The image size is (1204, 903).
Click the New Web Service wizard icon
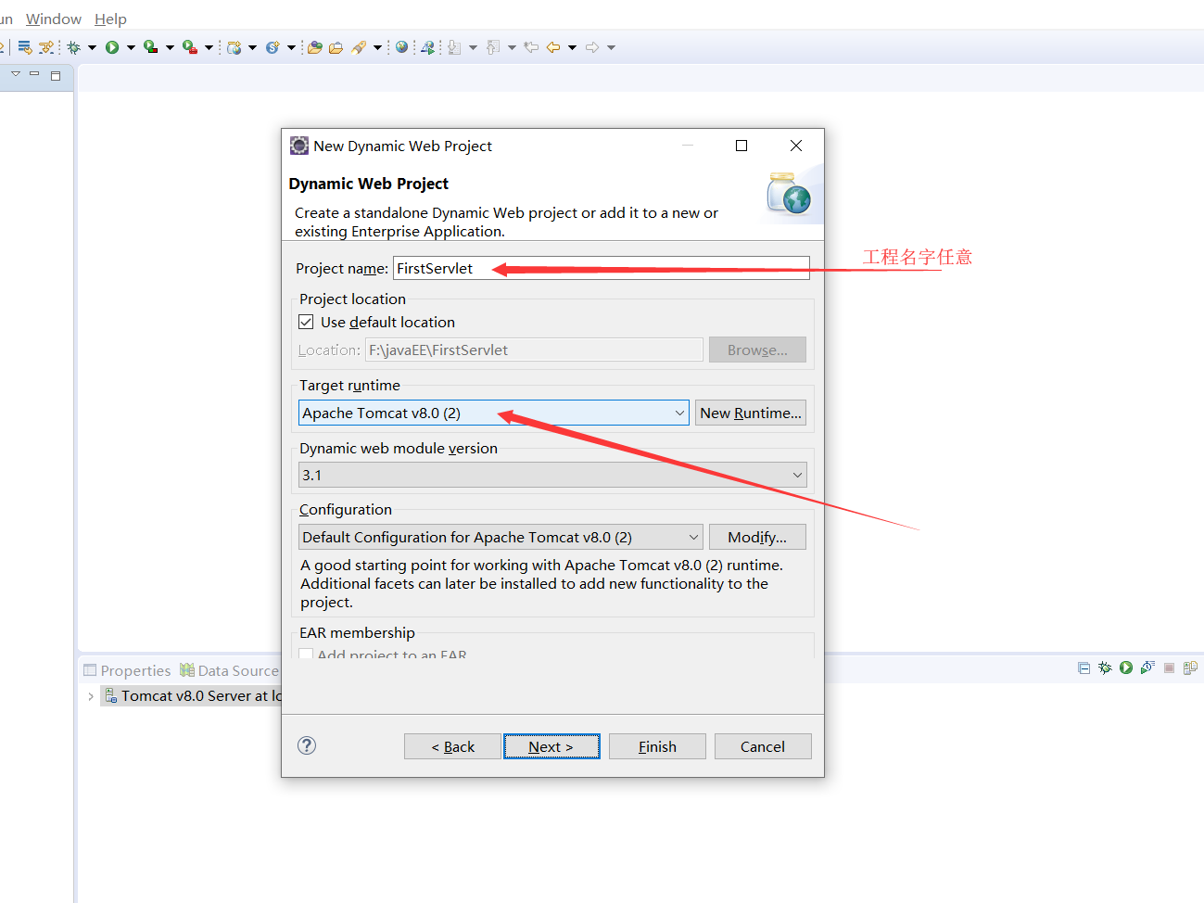point(272,47)
